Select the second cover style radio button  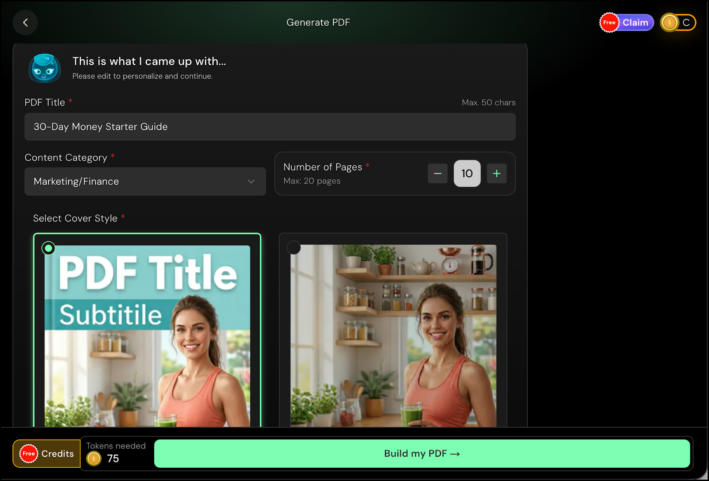coord(294,248)
